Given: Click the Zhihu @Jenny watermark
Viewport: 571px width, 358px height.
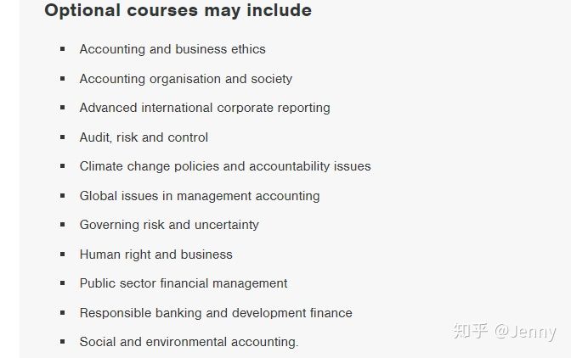Looking at the screenshot, I should (505, 332).
